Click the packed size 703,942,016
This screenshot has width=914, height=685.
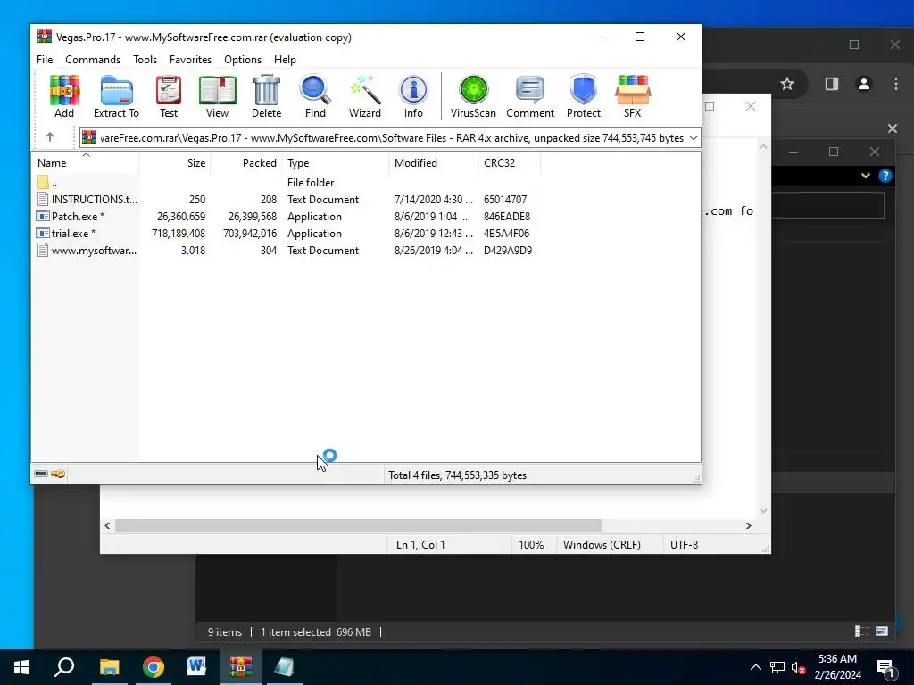[250, 233]
